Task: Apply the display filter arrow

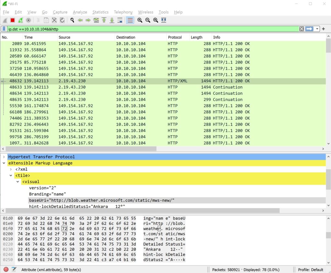Action: [309, 29]
